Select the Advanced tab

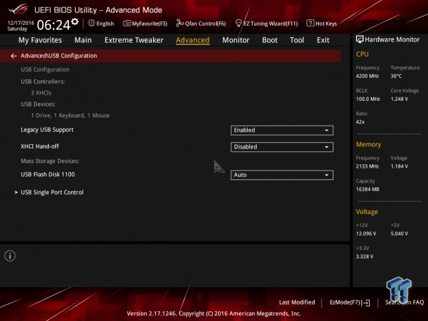(x=193, y=40)
